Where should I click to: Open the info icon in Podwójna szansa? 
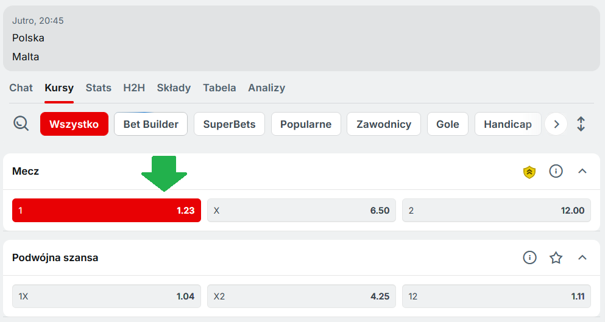click(529, 257)
